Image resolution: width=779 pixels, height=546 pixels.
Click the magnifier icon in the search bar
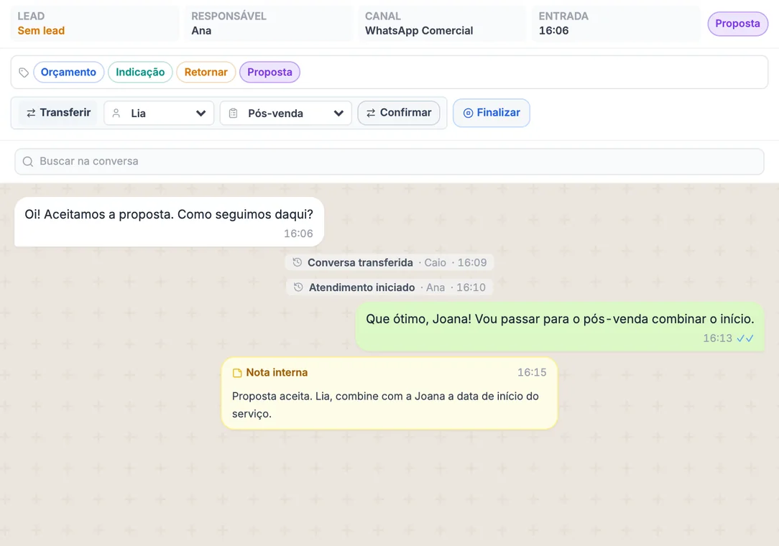coord(28,162)
